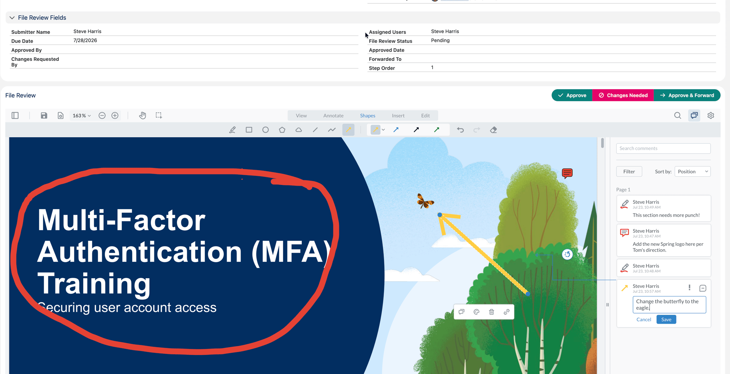The width and height of the screenshot is (730, 374).
Task: Click the Due Date value 7/28/2026
Action: coord(85,40)
